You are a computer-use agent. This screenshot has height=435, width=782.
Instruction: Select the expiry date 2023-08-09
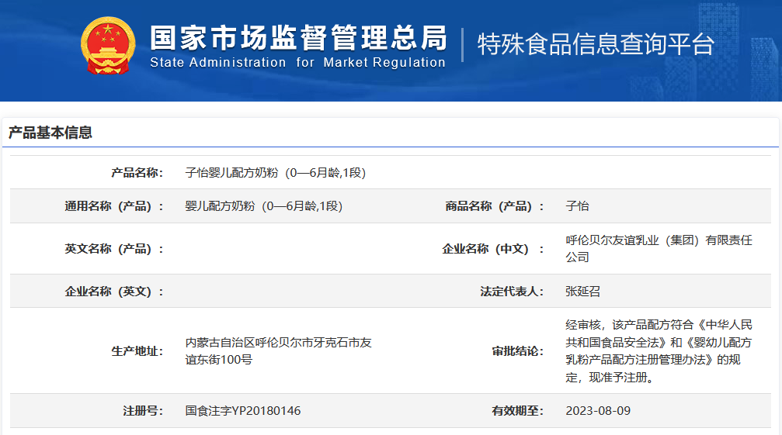click(x=598, y=411)
